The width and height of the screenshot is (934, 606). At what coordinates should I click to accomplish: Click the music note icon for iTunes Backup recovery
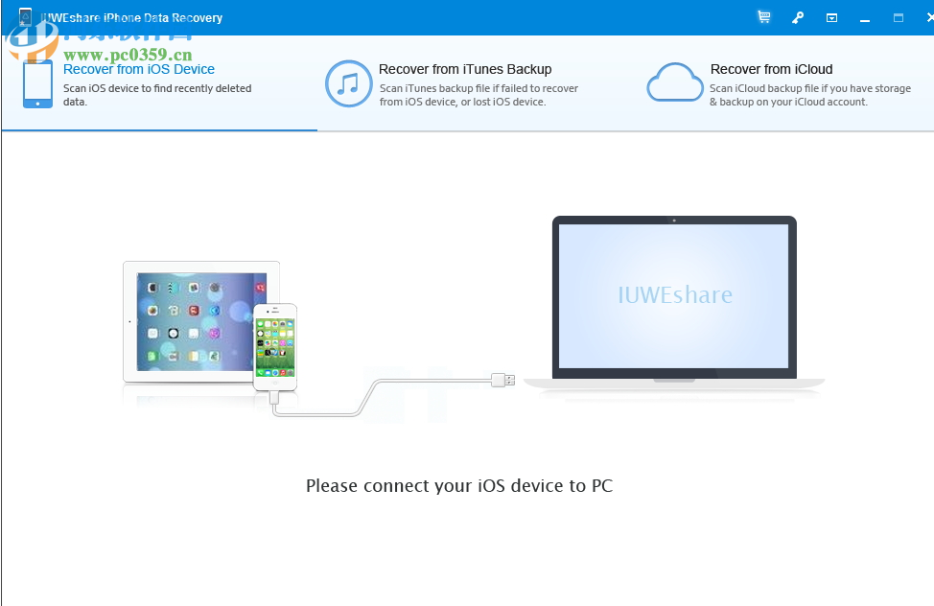pos(348,84)
